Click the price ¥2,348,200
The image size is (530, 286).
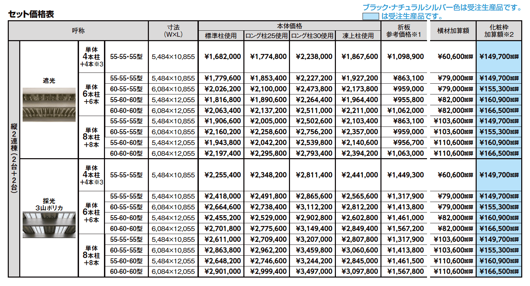tap(268, 175)
